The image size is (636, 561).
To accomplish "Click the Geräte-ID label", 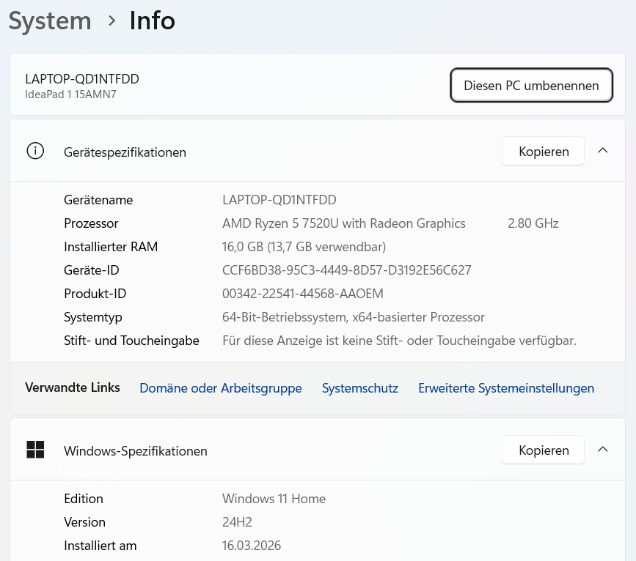I will [x=91, y=270].
